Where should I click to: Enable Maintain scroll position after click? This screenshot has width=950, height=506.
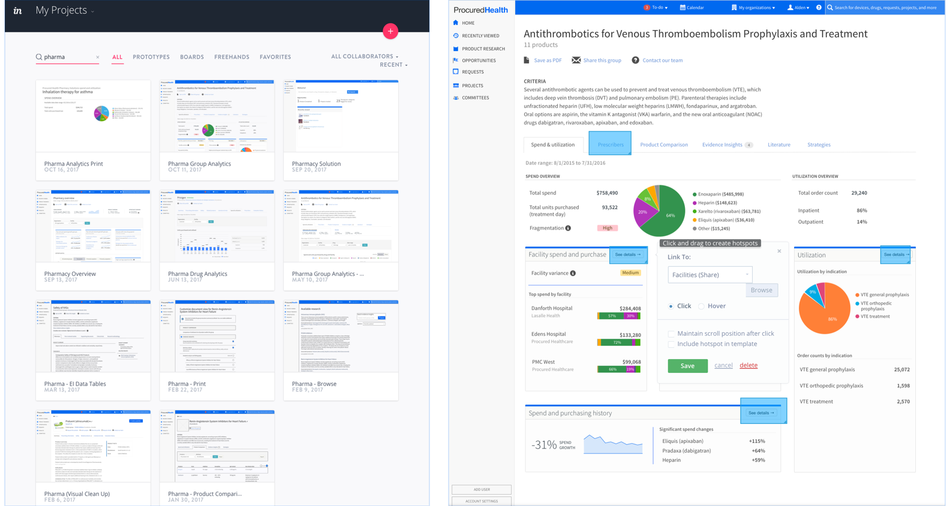click(671, 334)
